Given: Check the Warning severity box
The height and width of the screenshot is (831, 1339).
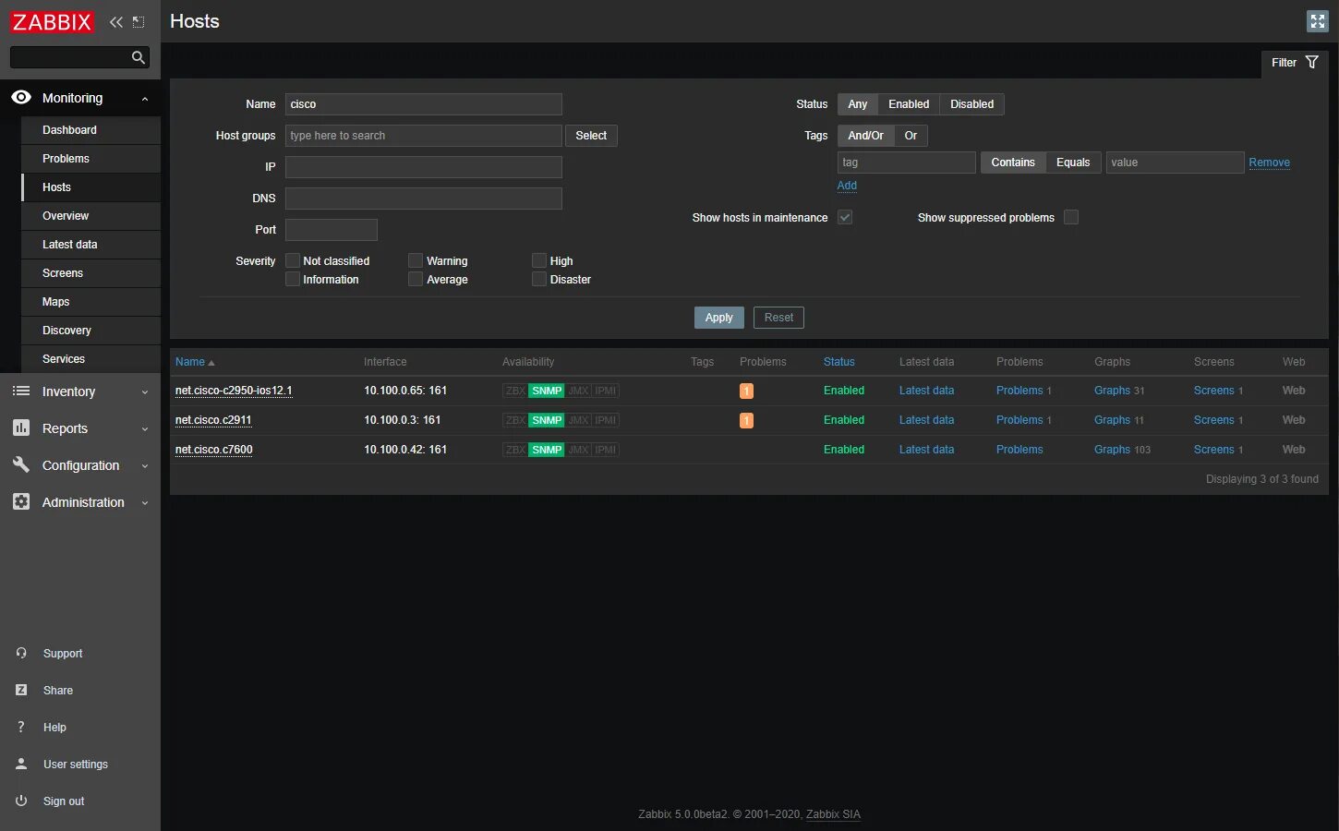Looking at the screenshot, I should [416, 260].
